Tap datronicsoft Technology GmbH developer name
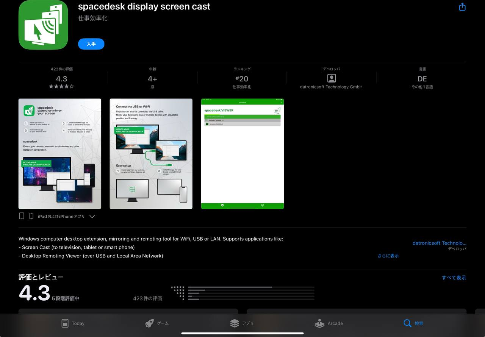The image size is (485, 337). [x=331, y=87]
